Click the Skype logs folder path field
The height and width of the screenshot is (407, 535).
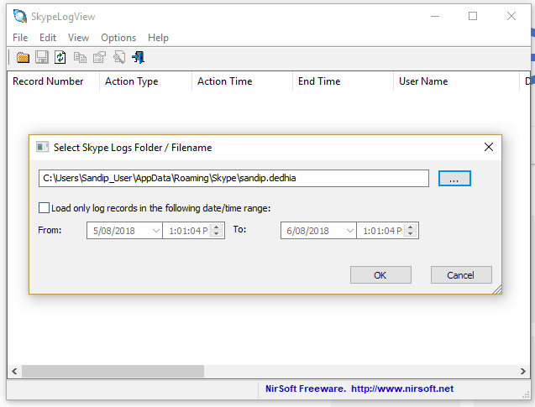coord(233,178)
